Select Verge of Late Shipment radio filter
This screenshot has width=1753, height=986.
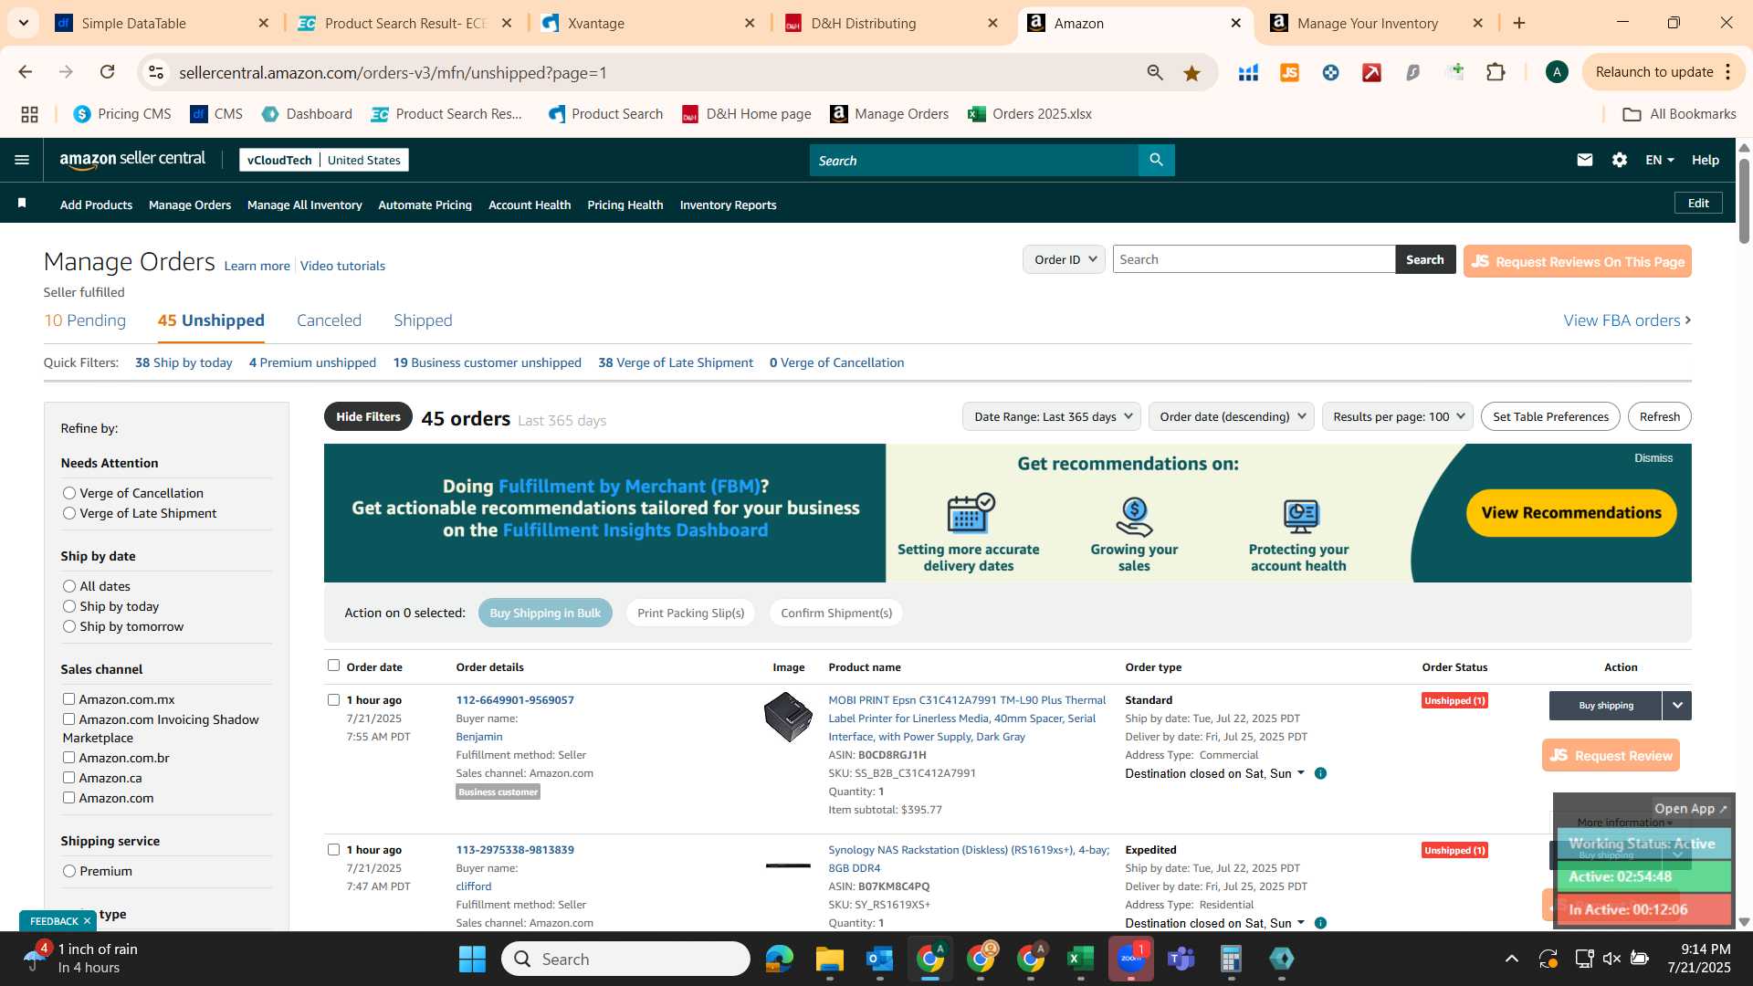(69, 513)
